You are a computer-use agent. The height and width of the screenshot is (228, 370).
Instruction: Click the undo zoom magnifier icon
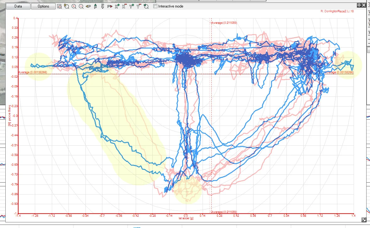[x=146, y=6]
